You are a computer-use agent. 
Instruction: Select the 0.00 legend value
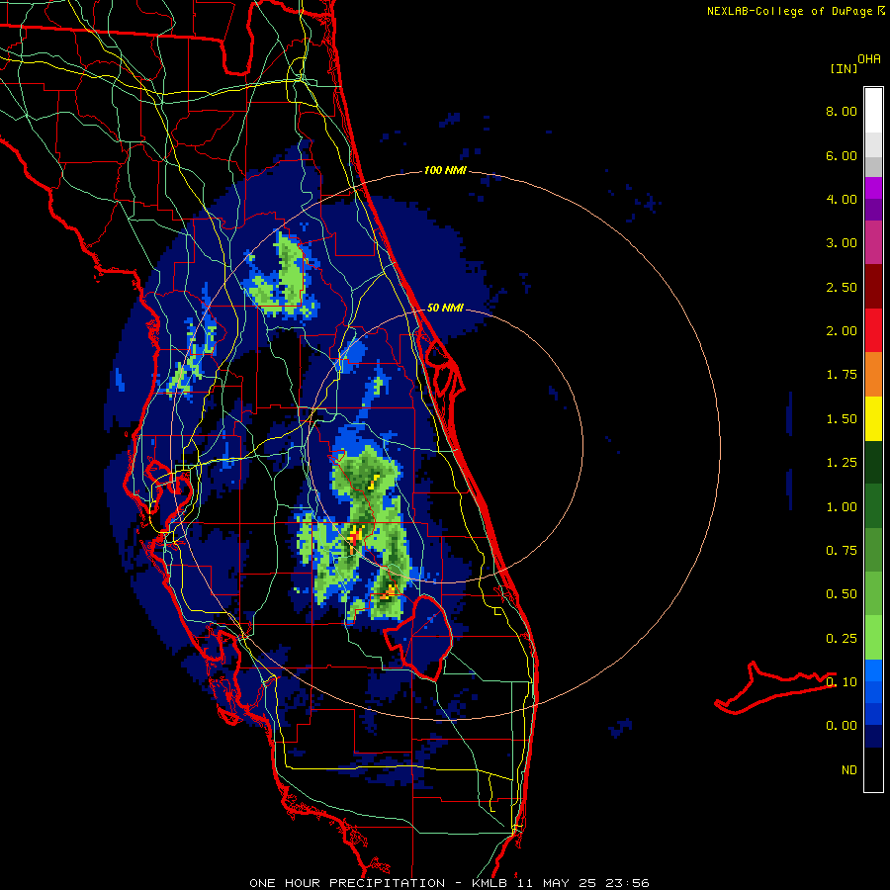[841, 726]
